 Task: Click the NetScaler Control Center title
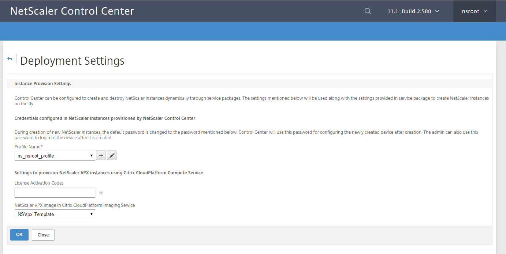click(x=72, y=11)
